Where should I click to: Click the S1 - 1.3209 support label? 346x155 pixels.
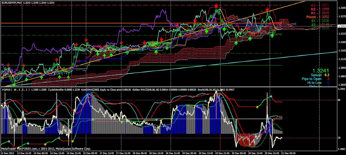pyautogui.click(x=320, y=20)
